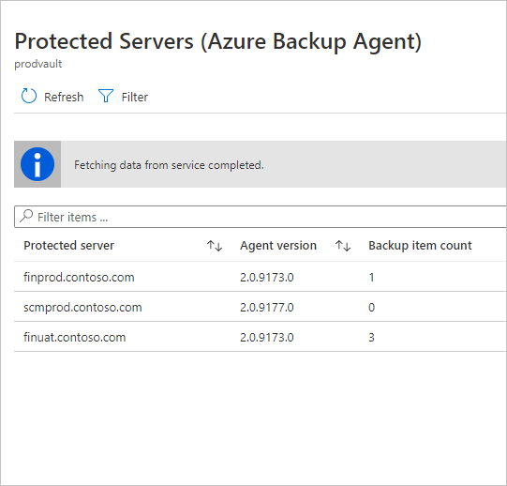Click backup item count 0 for scmprod
The width and height of the screenshot is (507, 486).
click(x=371, y=307)
